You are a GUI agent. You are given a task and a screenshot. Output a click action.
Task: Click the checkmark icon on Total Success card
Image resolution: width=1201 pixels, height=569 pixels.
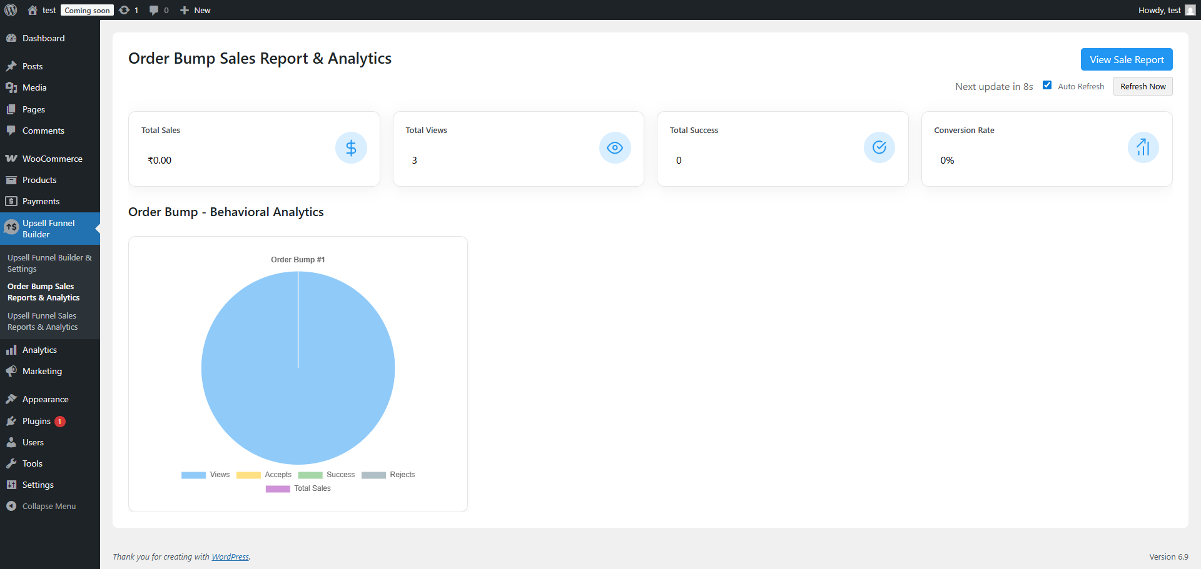[x=879, y=148]
